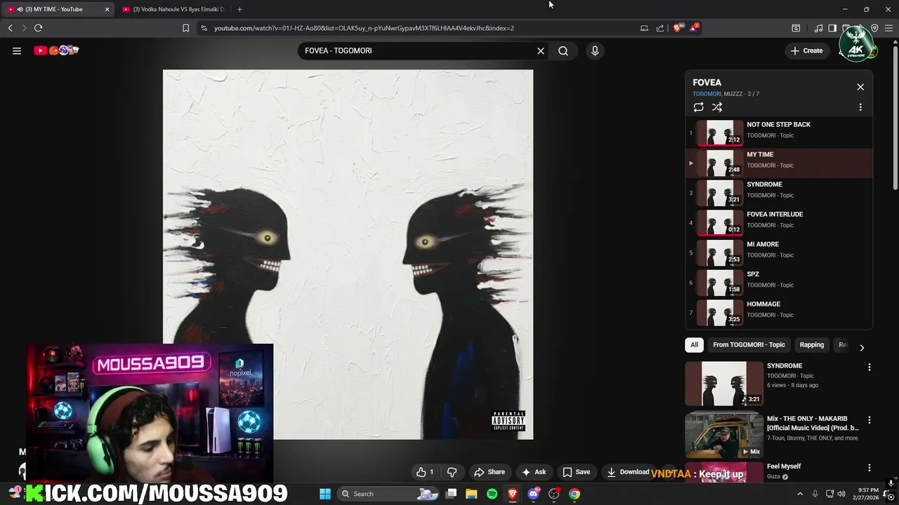
Task: Click the Download button
Action: point(628,472)
